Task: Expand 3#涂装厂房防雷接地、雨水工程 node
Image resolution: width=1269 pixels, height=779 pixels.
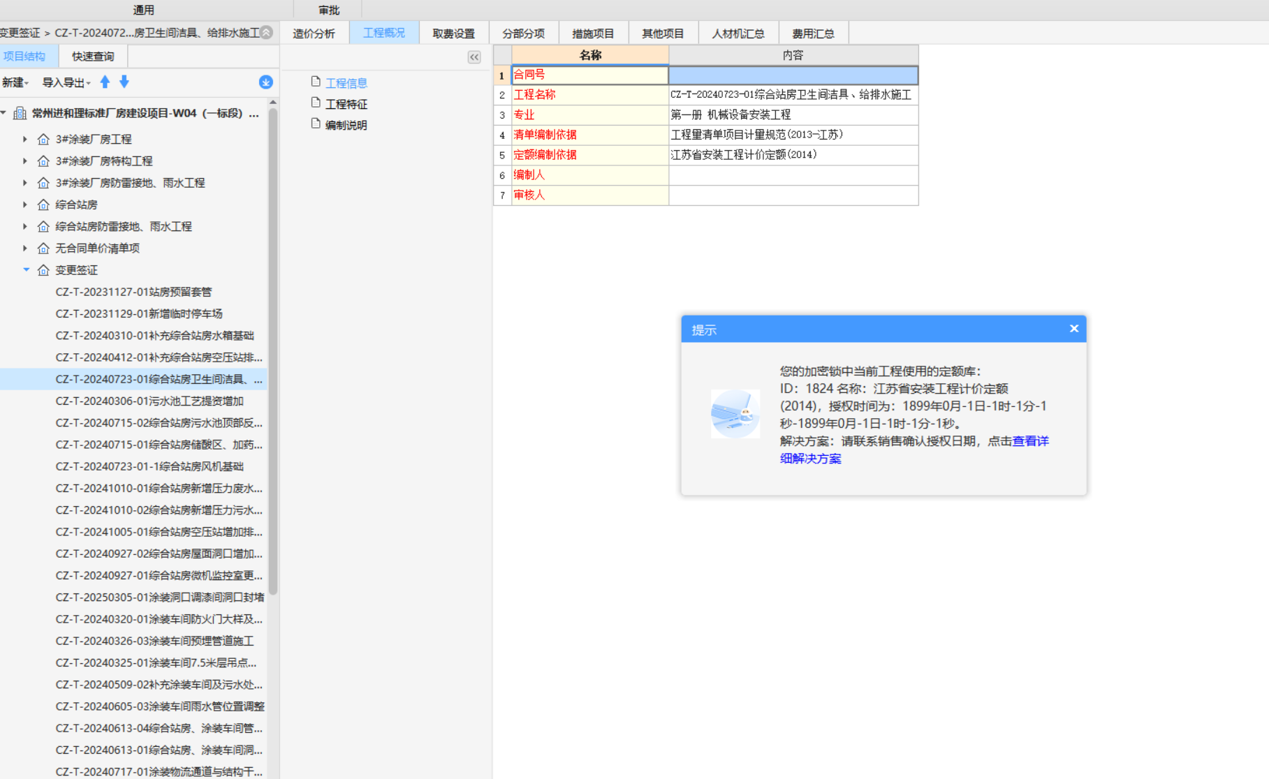Action: point(25,183)
